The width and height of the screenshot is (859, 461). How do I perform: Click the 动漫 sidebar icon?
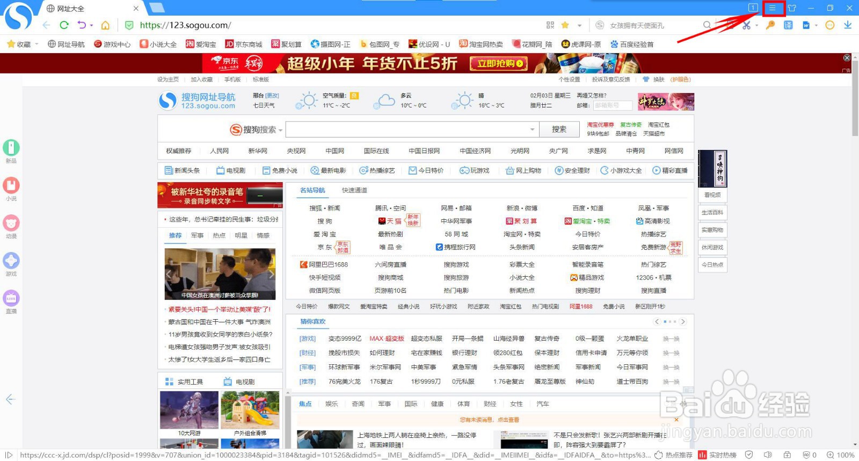coord(11,223)
